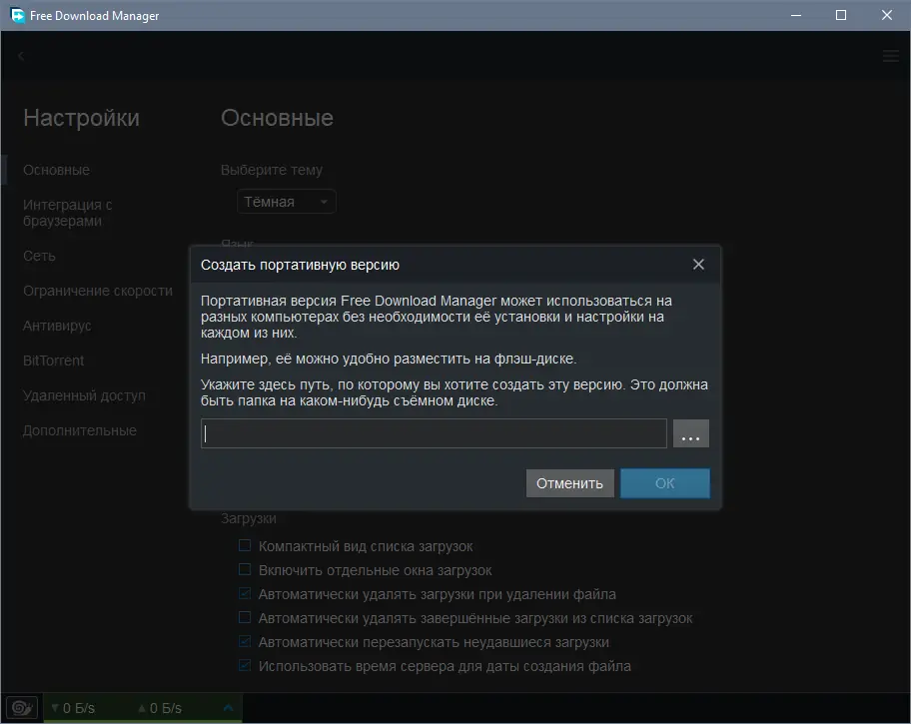Open the Тёмная theme dropdown

pos(286,202)
